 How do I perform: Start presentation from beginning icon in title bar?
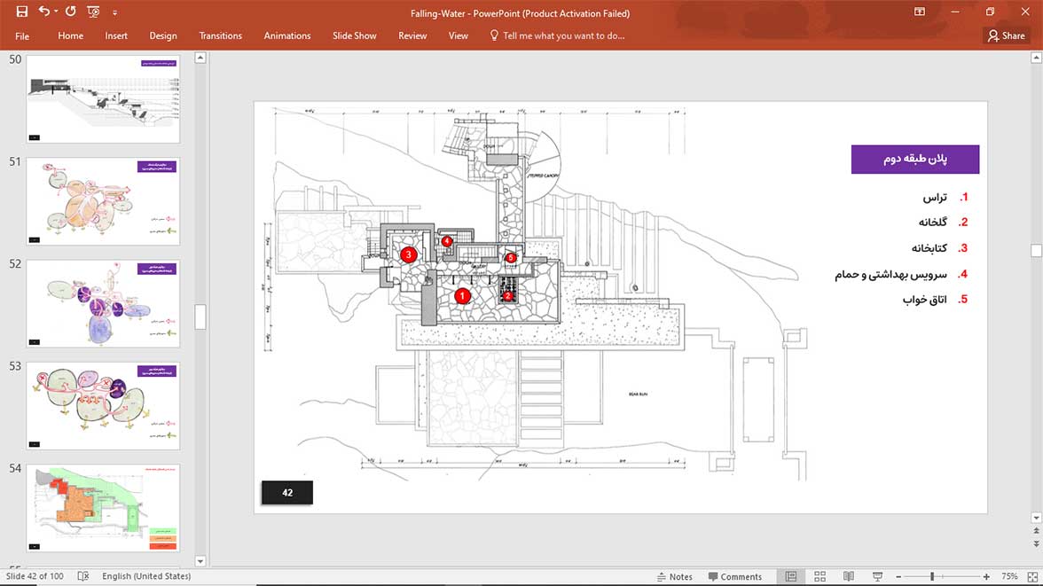click(93, 12)
